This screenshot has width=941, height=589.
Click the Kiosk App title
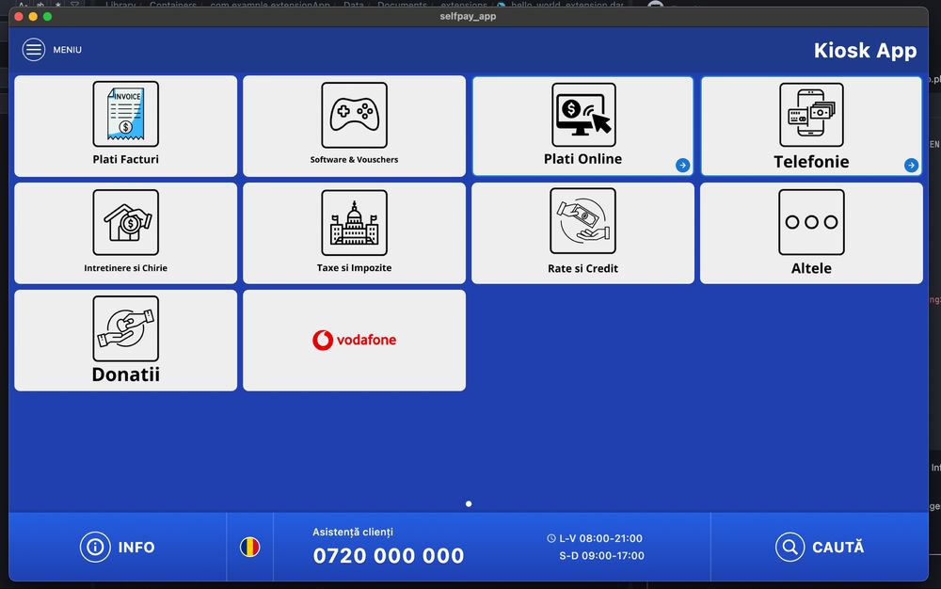865,51
